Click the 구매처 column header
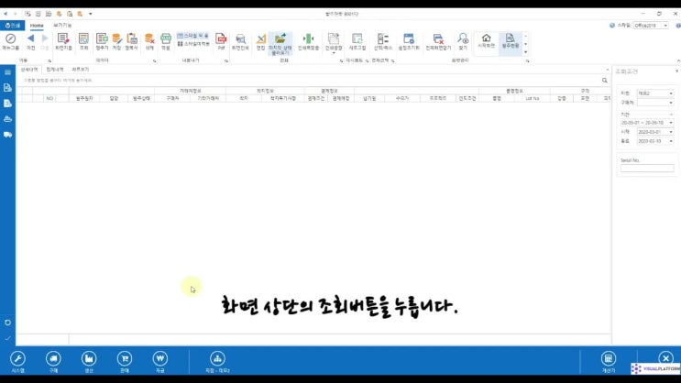Screen dimensions: 681x383 pyautogui.click(x=172, y=99)
